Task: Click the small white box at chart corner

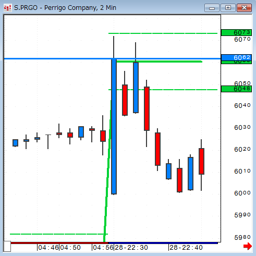Action: point(7,246)
